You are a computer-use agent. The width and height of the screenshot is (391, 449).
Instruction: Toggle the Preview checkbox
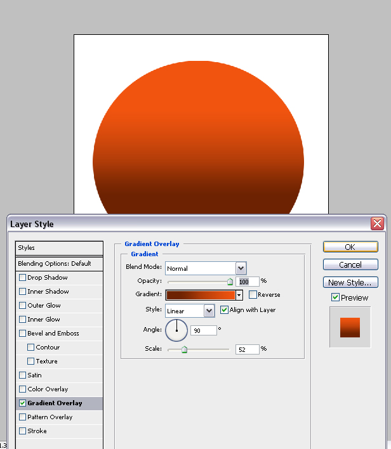(x=335, y=297)
